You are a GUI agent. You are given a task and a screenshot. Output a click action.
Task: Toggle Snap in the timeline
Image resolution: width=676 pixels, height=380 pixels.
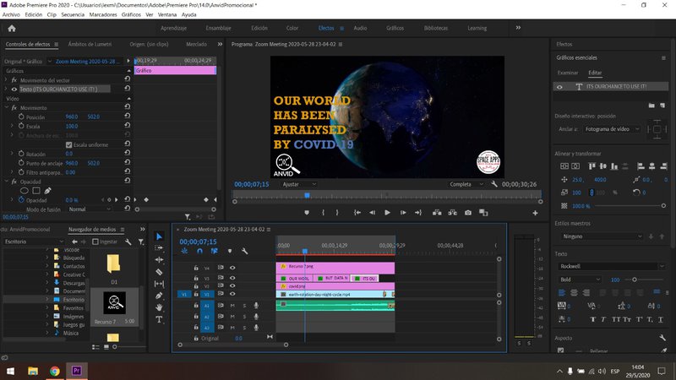tap(199, 251)
